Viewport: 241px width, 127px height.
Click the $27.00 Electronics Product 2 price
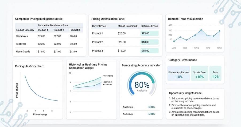tap(57, 36)
